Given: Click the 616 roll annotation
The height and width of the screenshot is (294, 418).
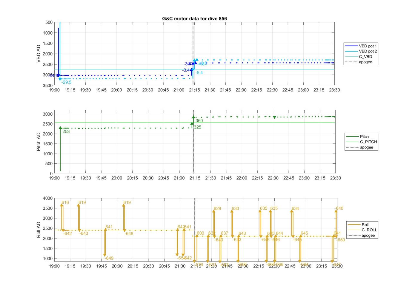Looking at the screenshot, I should (65, 202).
